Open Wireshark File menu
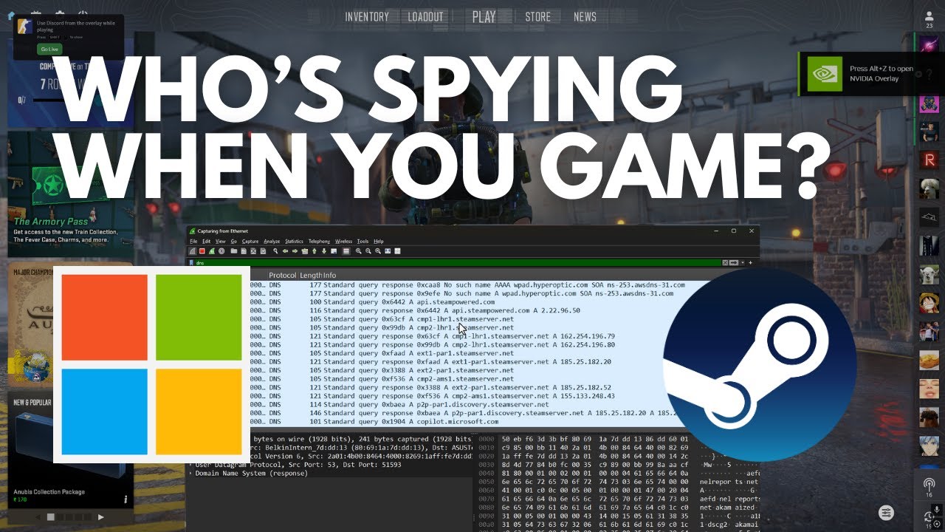The image size is (945, 532). tap(193, 242)
